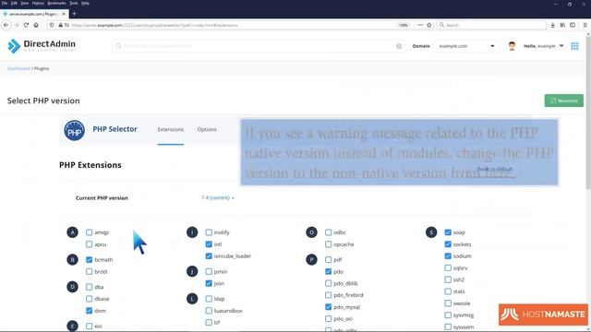This screenshot has height=332, width=591.
Task: Click the browser Search field
Action: [492, 25]
